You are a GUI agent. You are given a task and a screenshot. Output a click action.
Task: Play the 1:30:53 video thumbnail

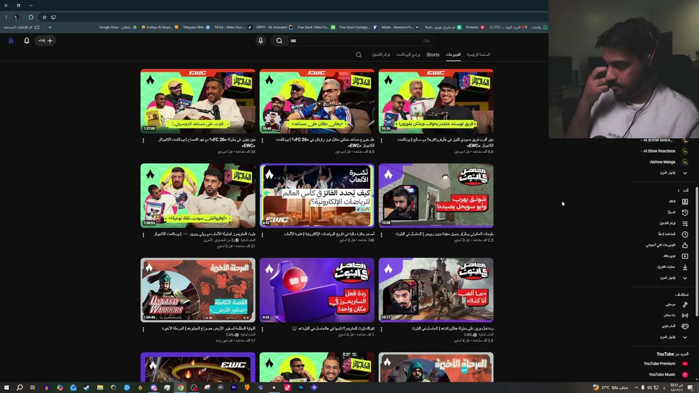(x=198, y=195)
